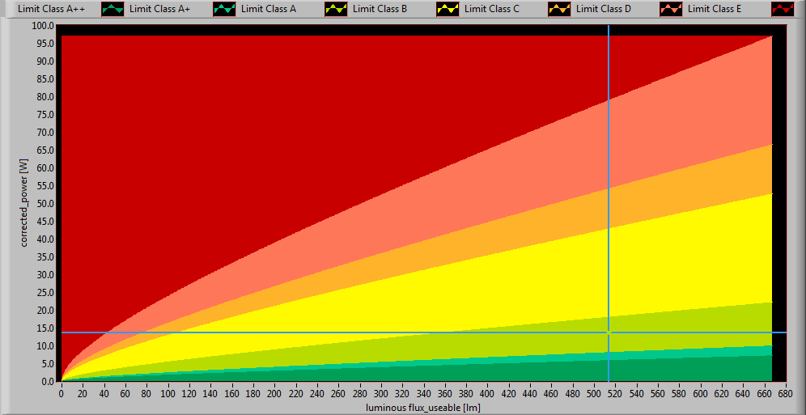Click the y-axis label "corrected_power [W]"
806x415 pixels.
(x=26, y=203)
